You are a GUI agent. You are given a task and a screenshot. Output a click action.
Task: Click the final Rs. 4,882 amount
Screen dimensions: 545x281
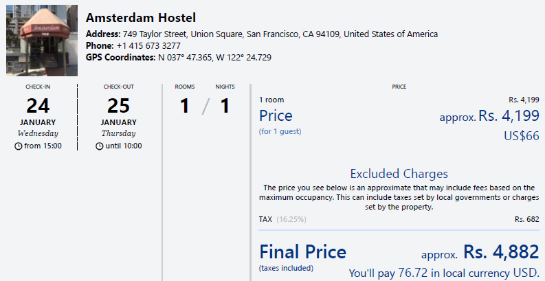click(501, 252)
